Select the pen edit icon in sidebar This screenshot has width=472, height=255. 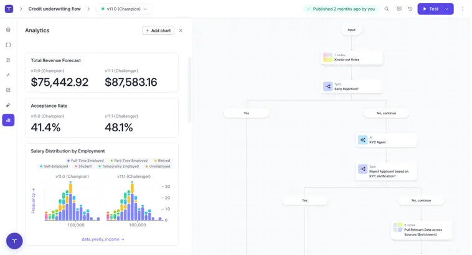pos(8,105)
